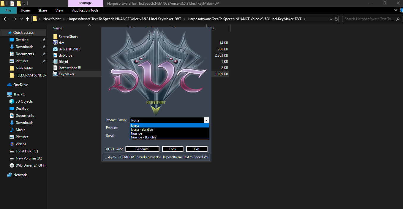Open the ScreenShots folder icon

click(x=55, y=36)
